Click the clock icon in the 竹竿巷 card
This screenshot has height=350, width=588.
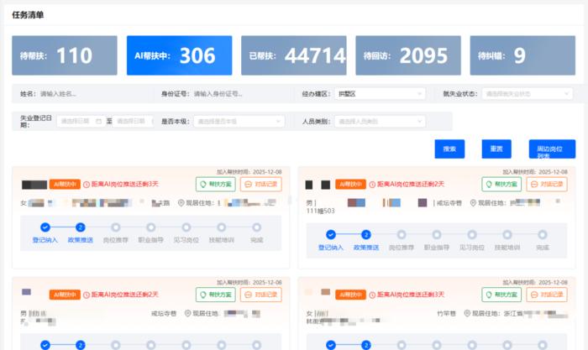point(372,295)
